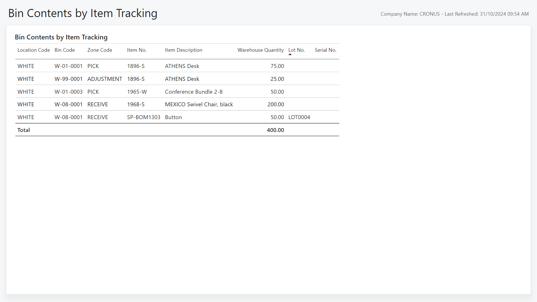Sort the table by Warehouse Quantity column

(260, 50)
